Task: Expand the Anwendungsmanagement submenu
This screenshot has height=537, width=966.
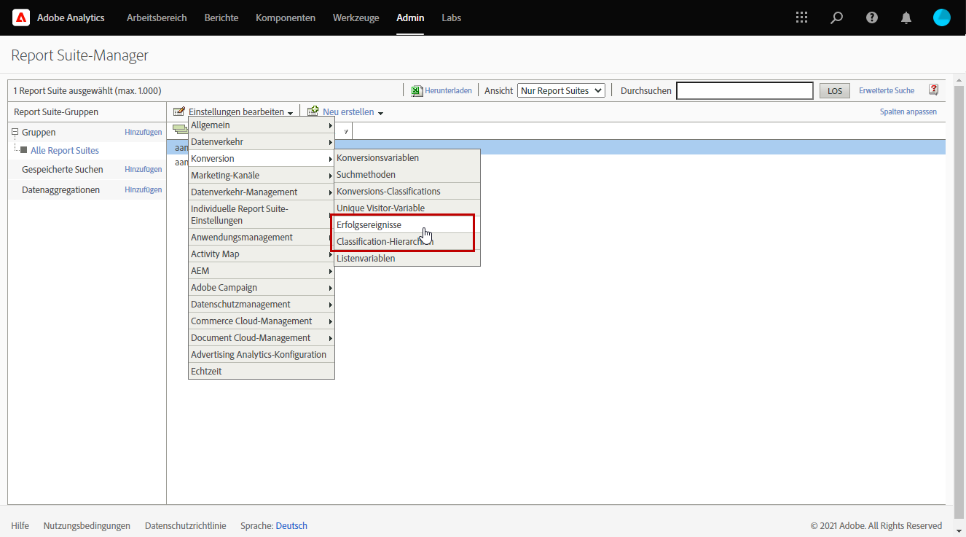Action: [262, 238]
